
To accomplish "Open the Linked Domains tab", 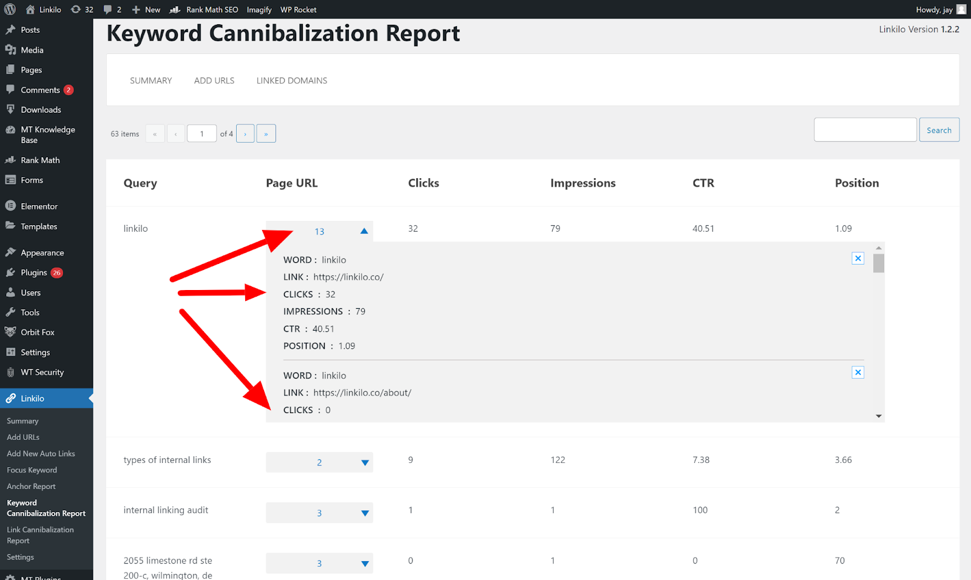I will point(292,81).
